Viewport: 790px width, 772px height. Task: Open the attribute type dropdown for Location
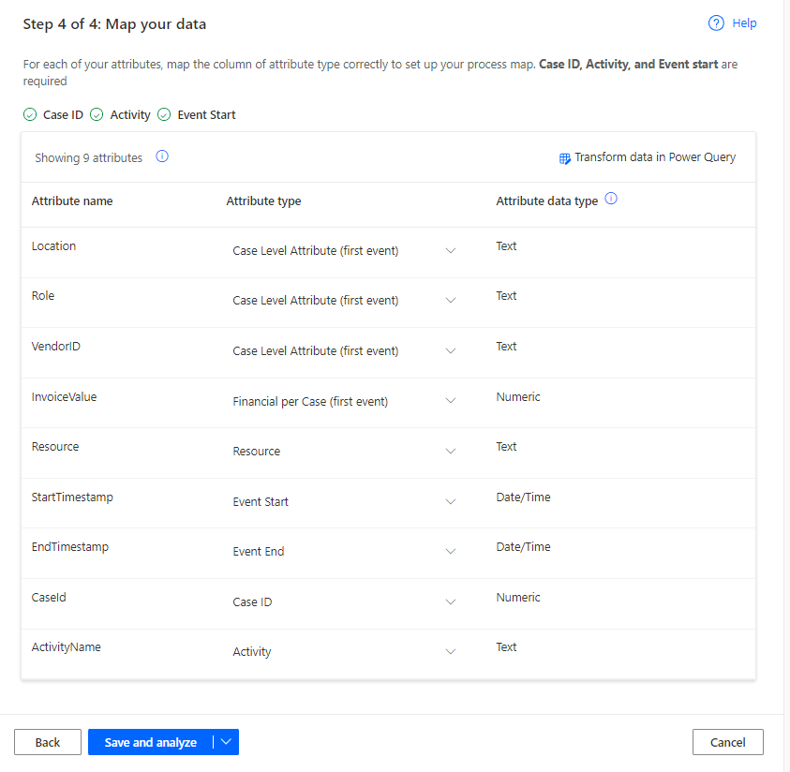451,250
